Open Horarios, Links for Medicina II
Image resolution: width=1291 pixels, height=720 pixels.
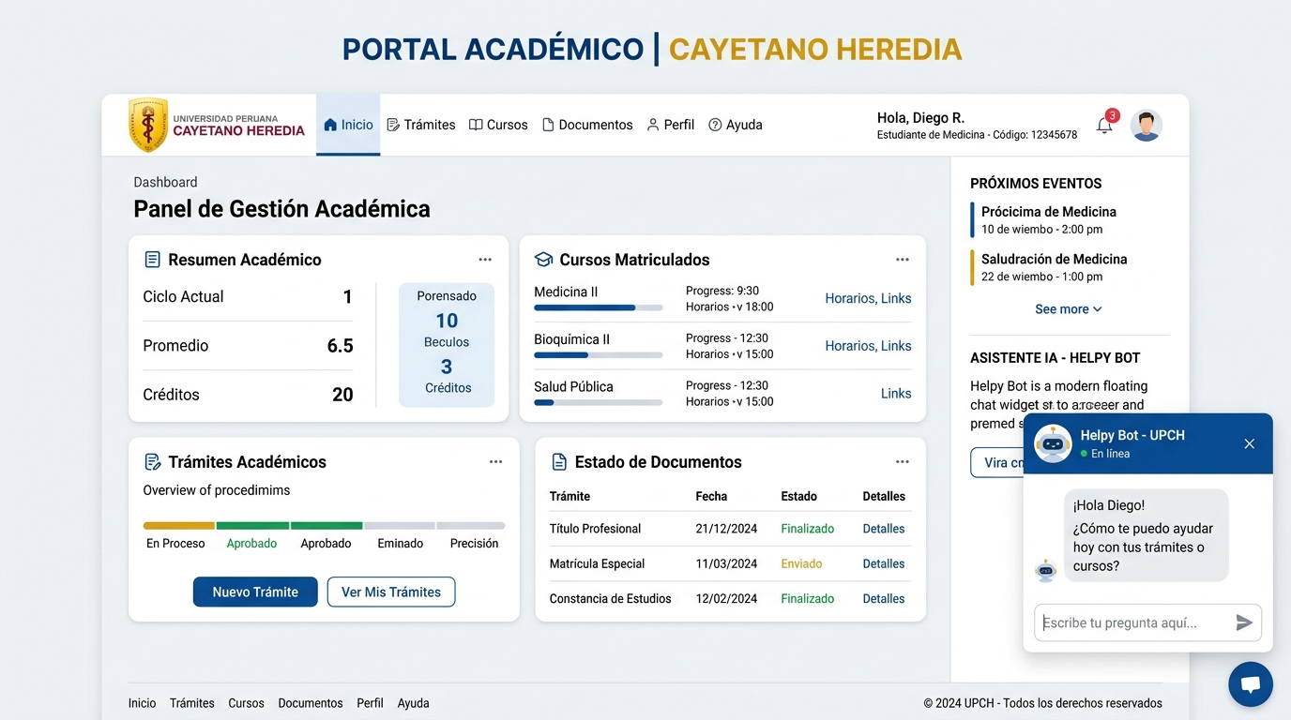point(868,298)
